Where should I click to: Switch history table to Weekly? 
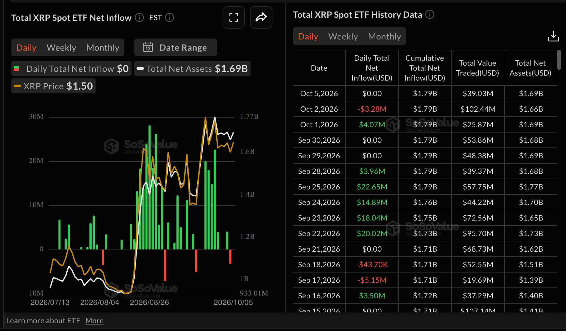(x=343, y=36)
